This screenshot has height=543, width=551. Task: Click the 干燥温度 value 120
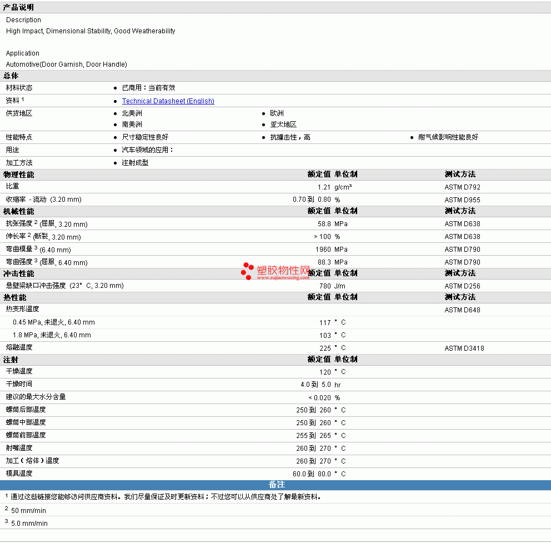point(325,372)
